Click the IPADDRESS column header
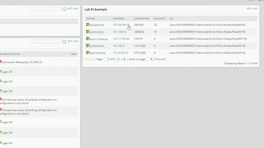The height and width of the screenshot is (148, 264). click(x=118, y=18)
